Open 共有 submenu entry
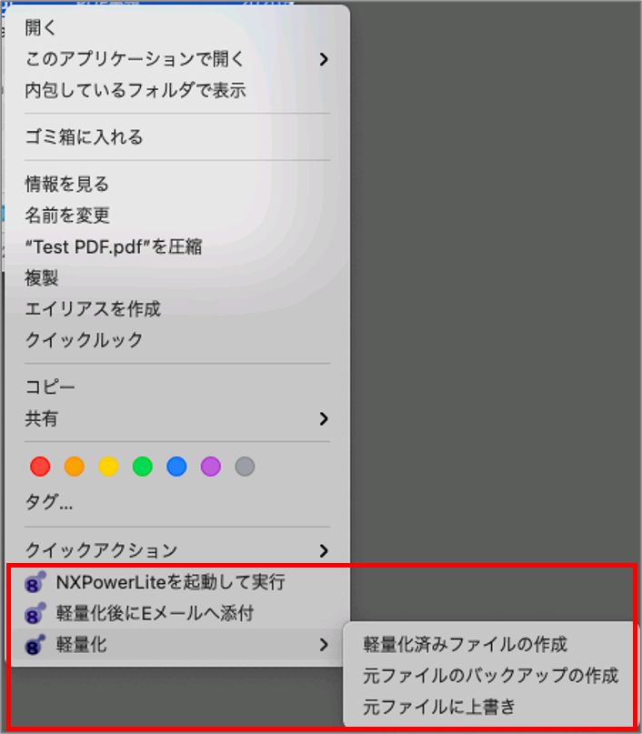Screen dimensions: 642x734 177,418
